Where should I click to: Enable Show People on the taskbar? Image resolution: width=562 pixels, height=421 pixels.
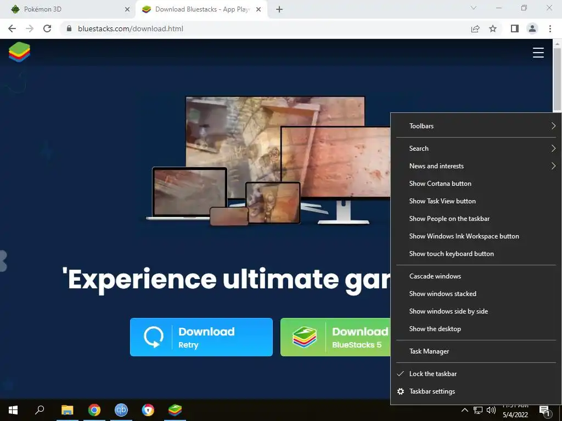pos(476,219)
